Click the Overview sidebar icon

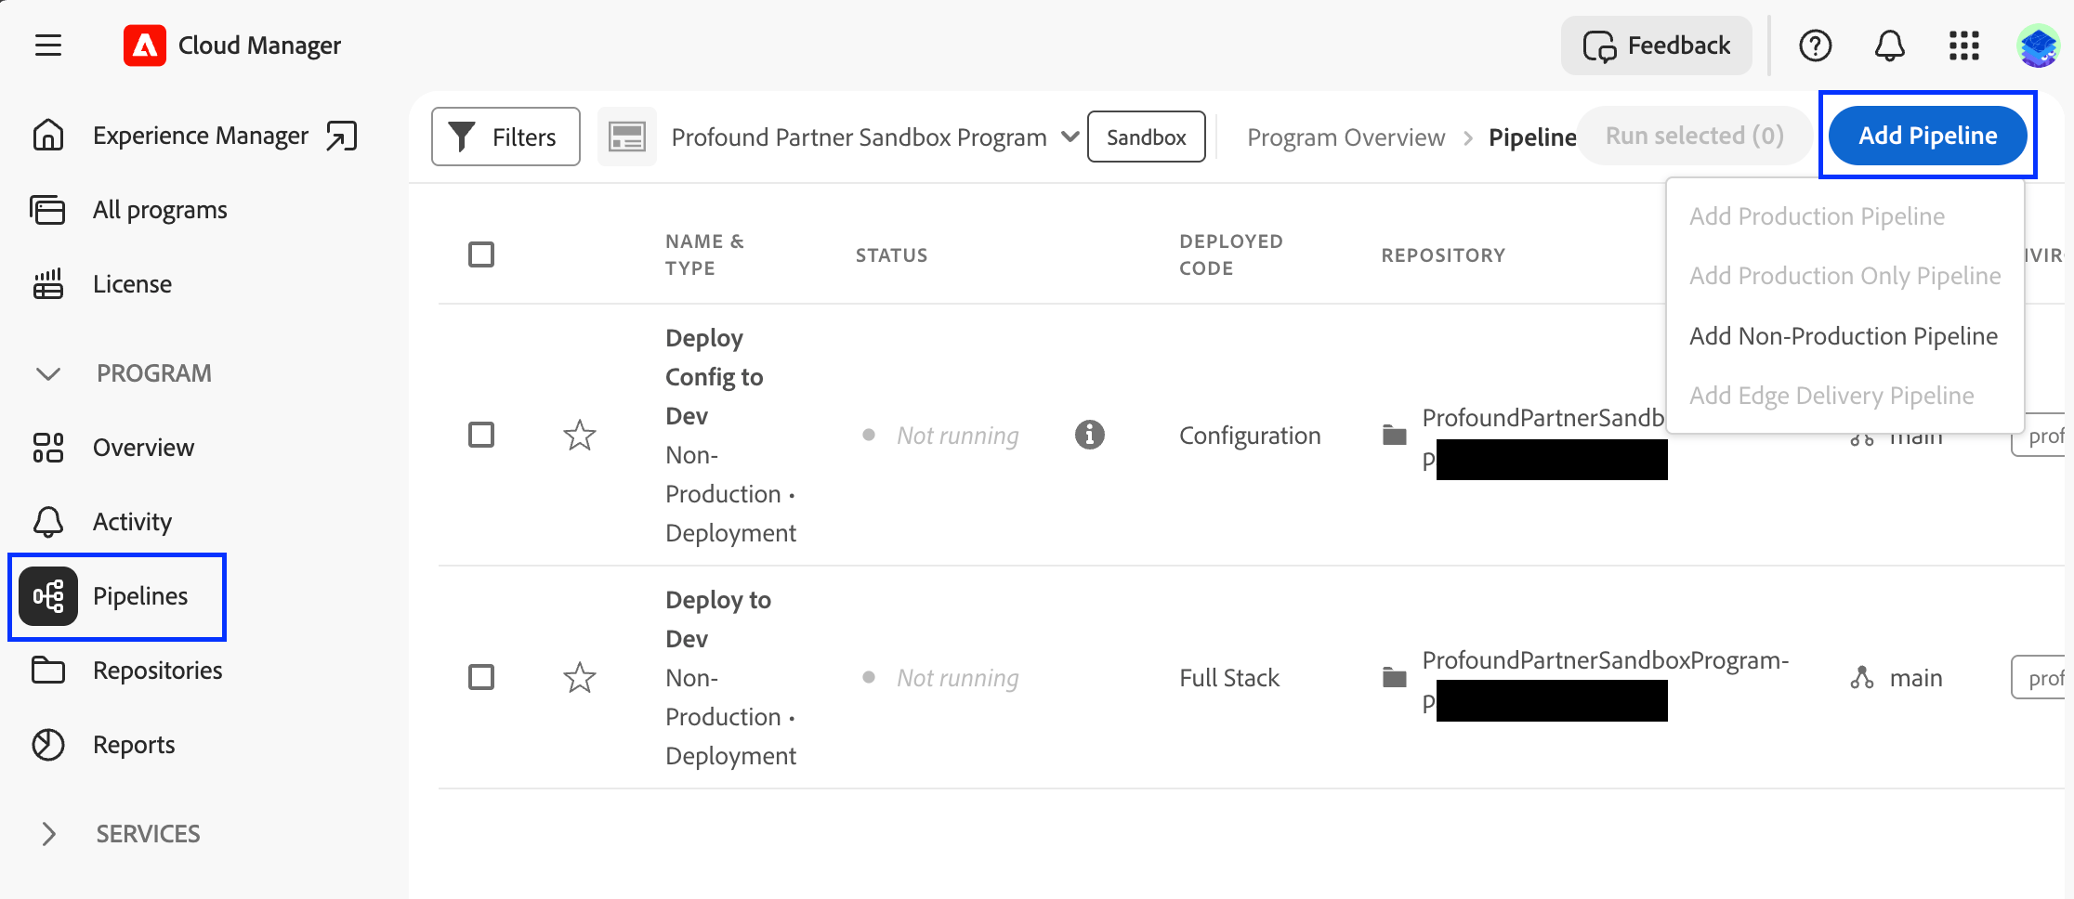coord(48,448)
